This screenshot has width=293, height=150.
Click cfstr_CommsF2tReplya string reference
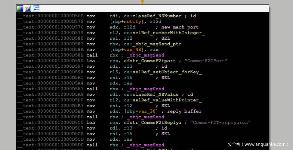153,123
